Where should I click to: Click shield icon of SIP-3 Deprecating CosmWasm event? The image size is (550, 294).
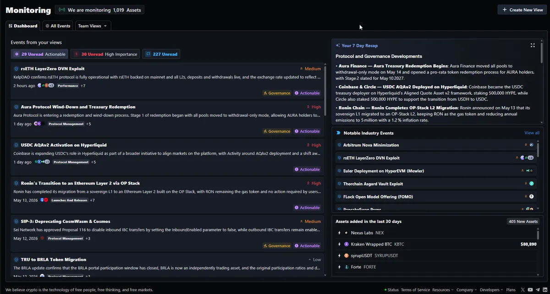(16, 221)
